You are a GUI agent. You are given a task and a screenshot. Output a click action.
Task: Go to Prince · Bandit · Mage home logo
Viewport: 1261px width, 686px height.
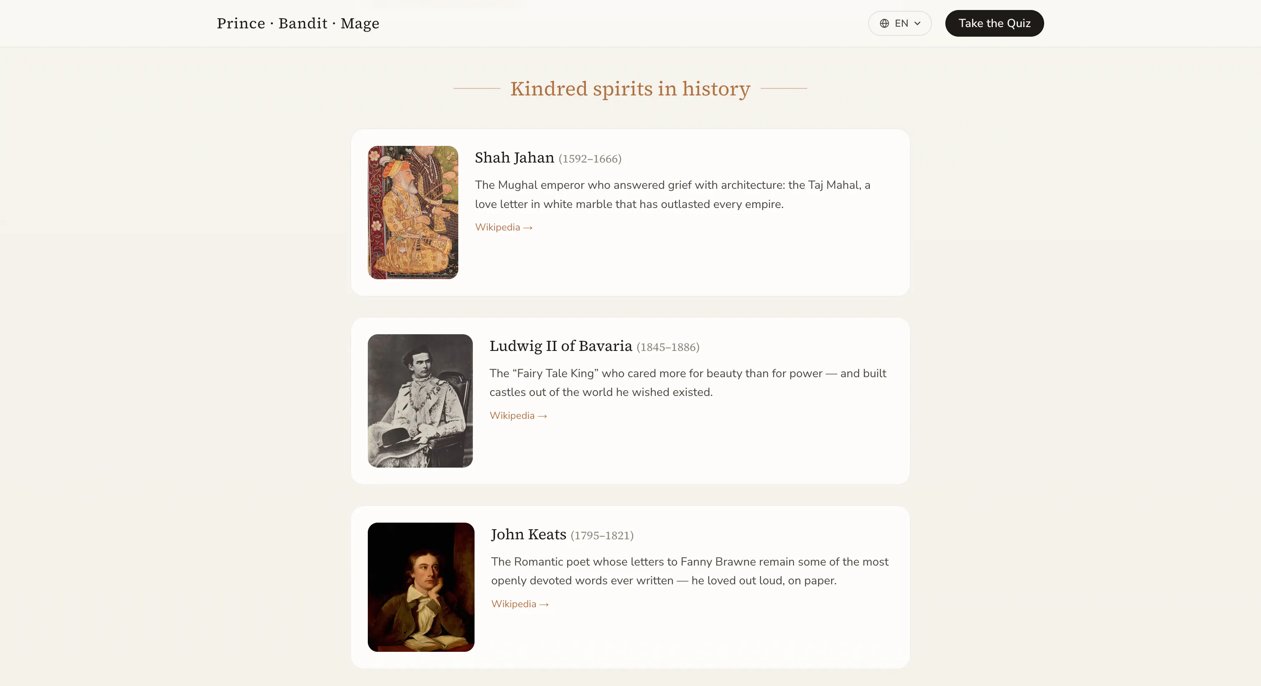coord(298,23)
